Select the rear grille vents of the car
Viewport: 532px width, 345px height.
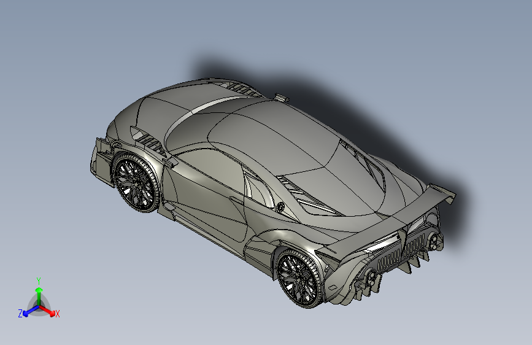[402, 251]
